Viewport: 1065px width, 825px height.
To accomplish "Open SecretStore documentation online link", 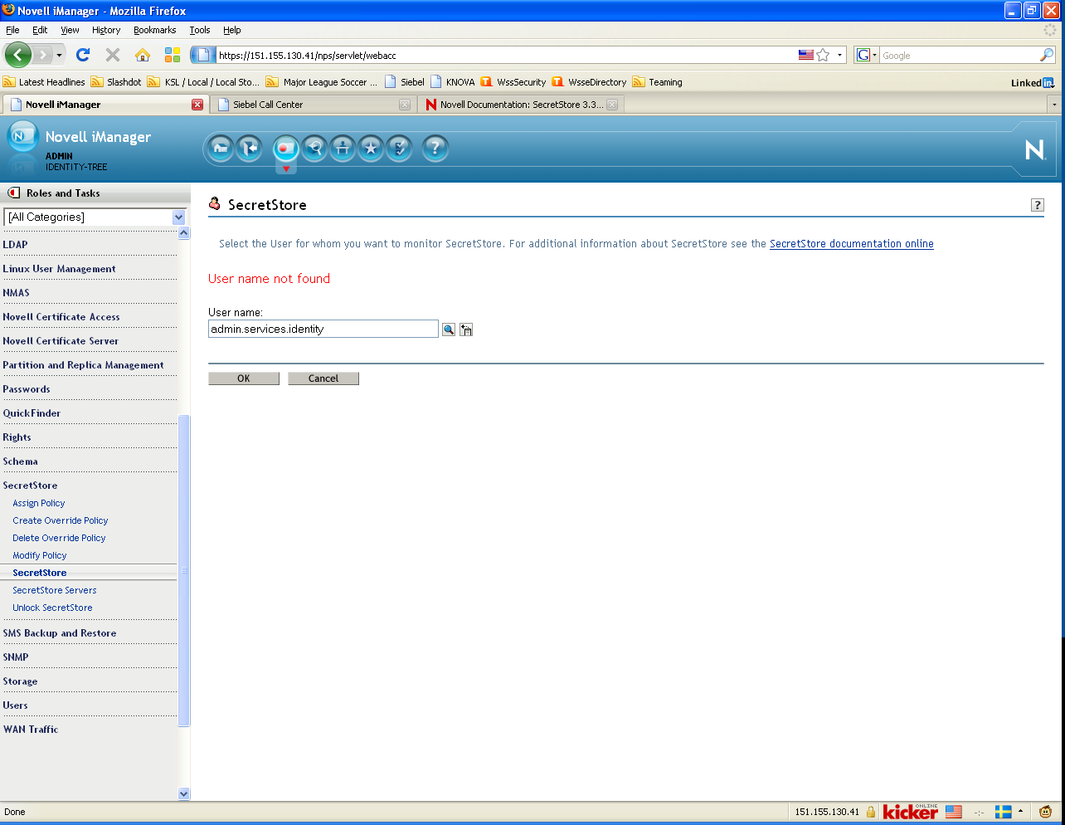I will 852,244.
